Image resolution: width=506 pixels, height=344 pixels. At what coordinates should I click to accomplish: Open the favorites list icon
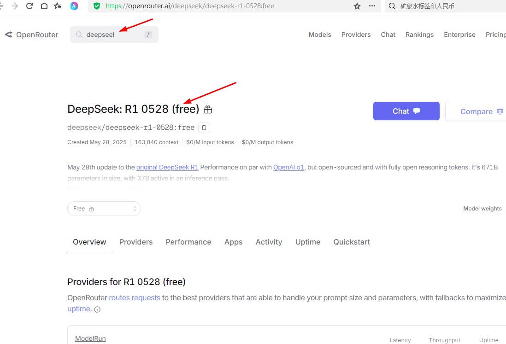(57, 6)
